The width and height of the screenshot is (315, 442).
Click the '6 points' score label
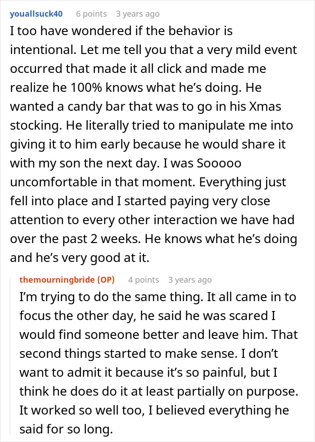point(91,14)
